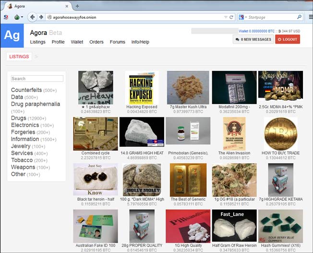Go to the Info/Help menu item

(140, 42)
